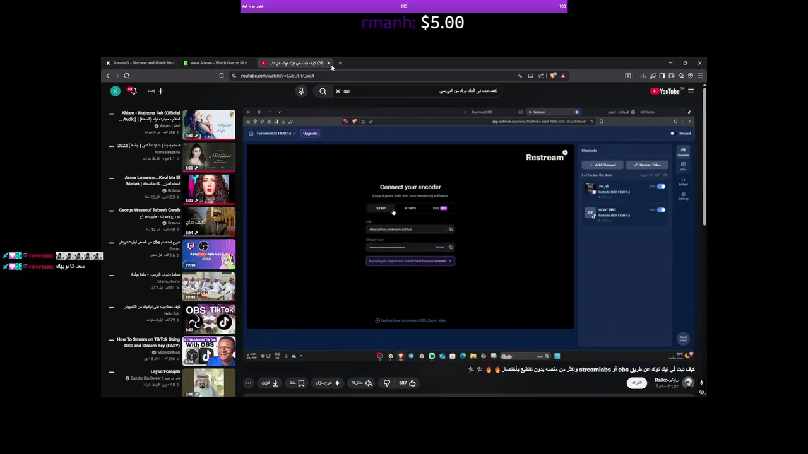Open Restream Embed sidebar panel

tap(683, 182)
